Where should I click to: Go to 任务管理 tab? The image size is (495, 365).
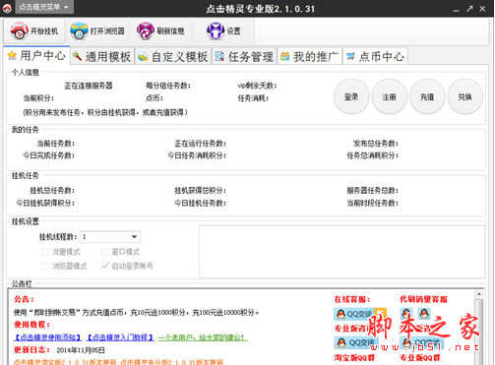point(244,57)
